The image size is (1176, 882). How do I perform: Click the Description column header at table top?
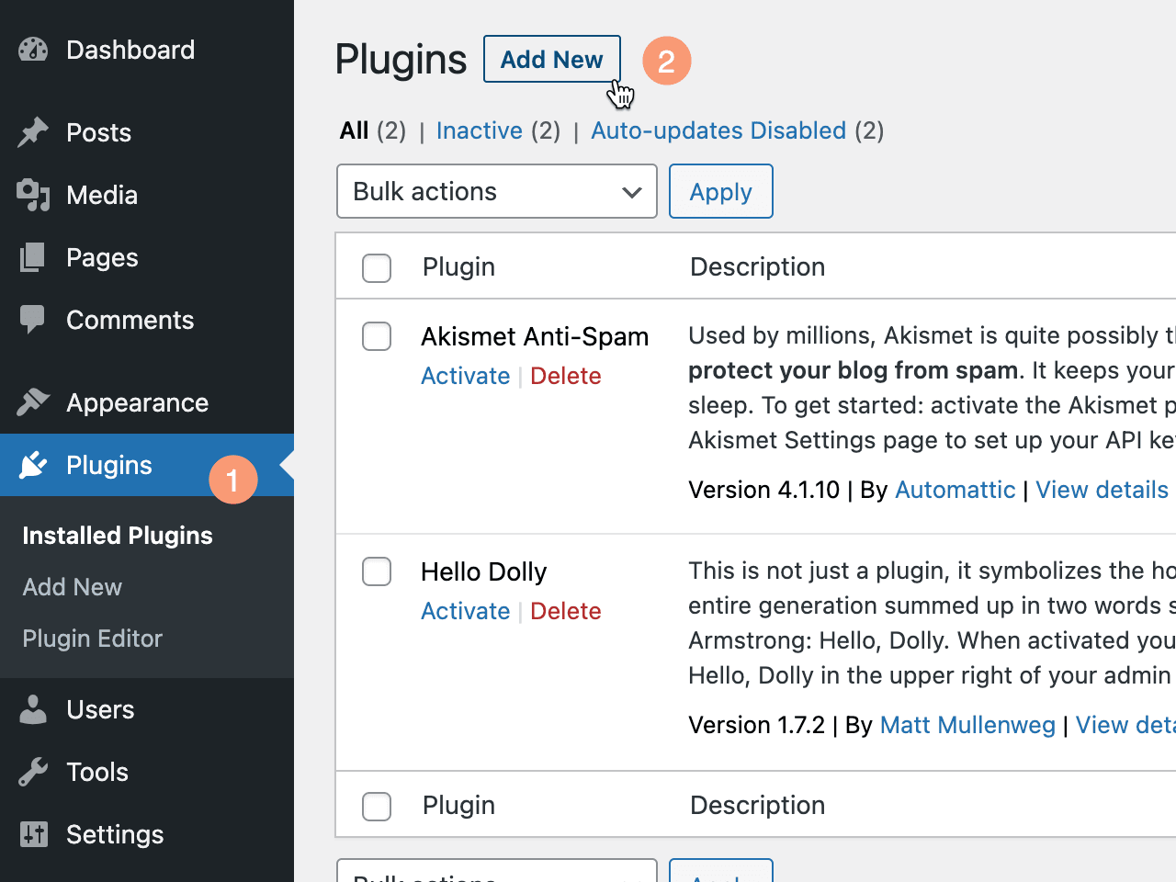758,267
